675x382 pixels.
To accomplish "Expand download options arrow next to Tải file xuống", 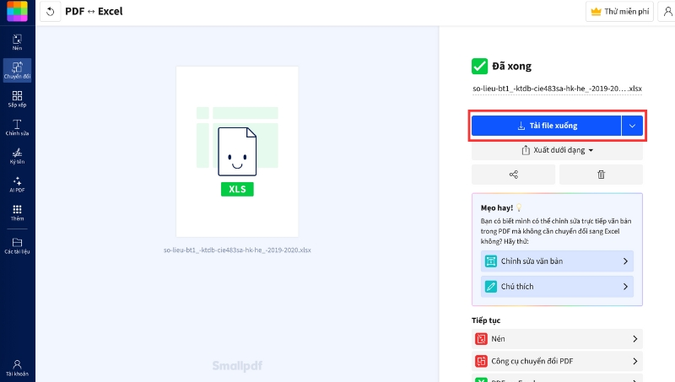I will tap(632, 126).
